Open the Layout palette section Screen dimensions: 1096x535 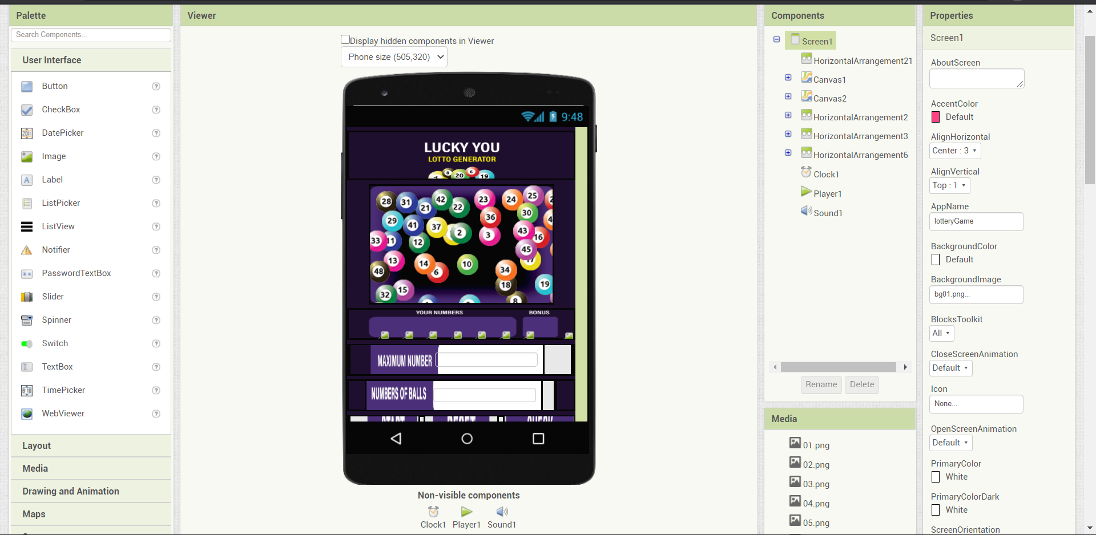click(x=91, y=446)
